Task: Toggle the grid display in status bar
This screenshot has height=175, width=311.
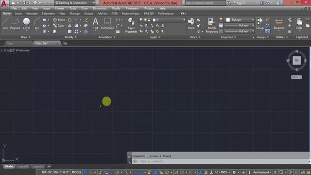Action: tap(85, 172)
